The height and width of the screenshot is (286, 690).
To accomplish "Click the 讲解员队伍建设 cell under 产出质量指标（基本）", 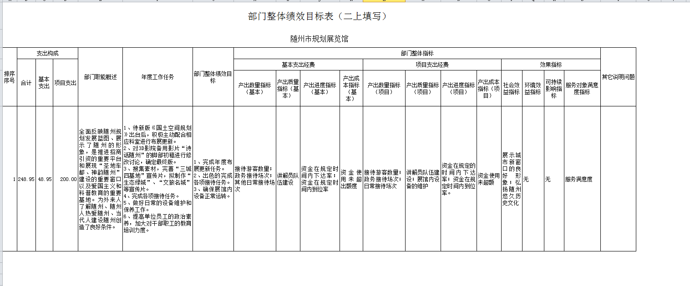I will click(288, 179).
